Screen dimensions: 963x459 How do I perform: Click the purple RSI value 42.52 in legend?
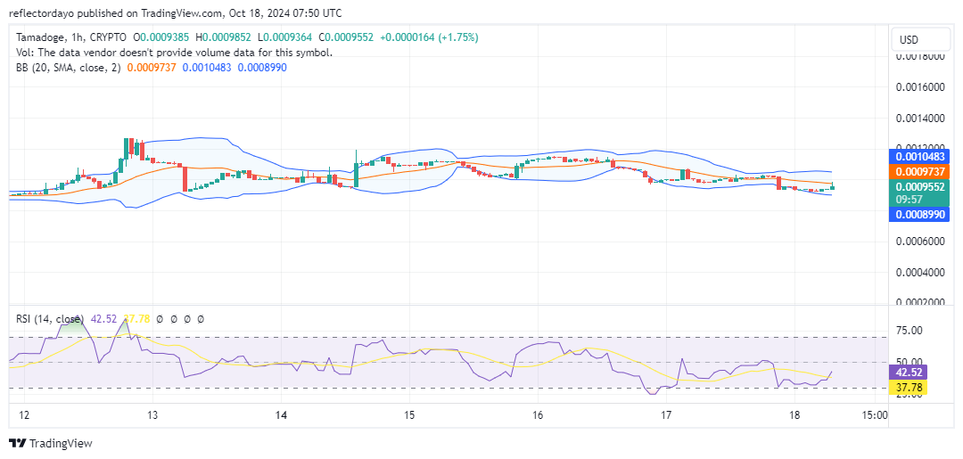pos(103,319)
